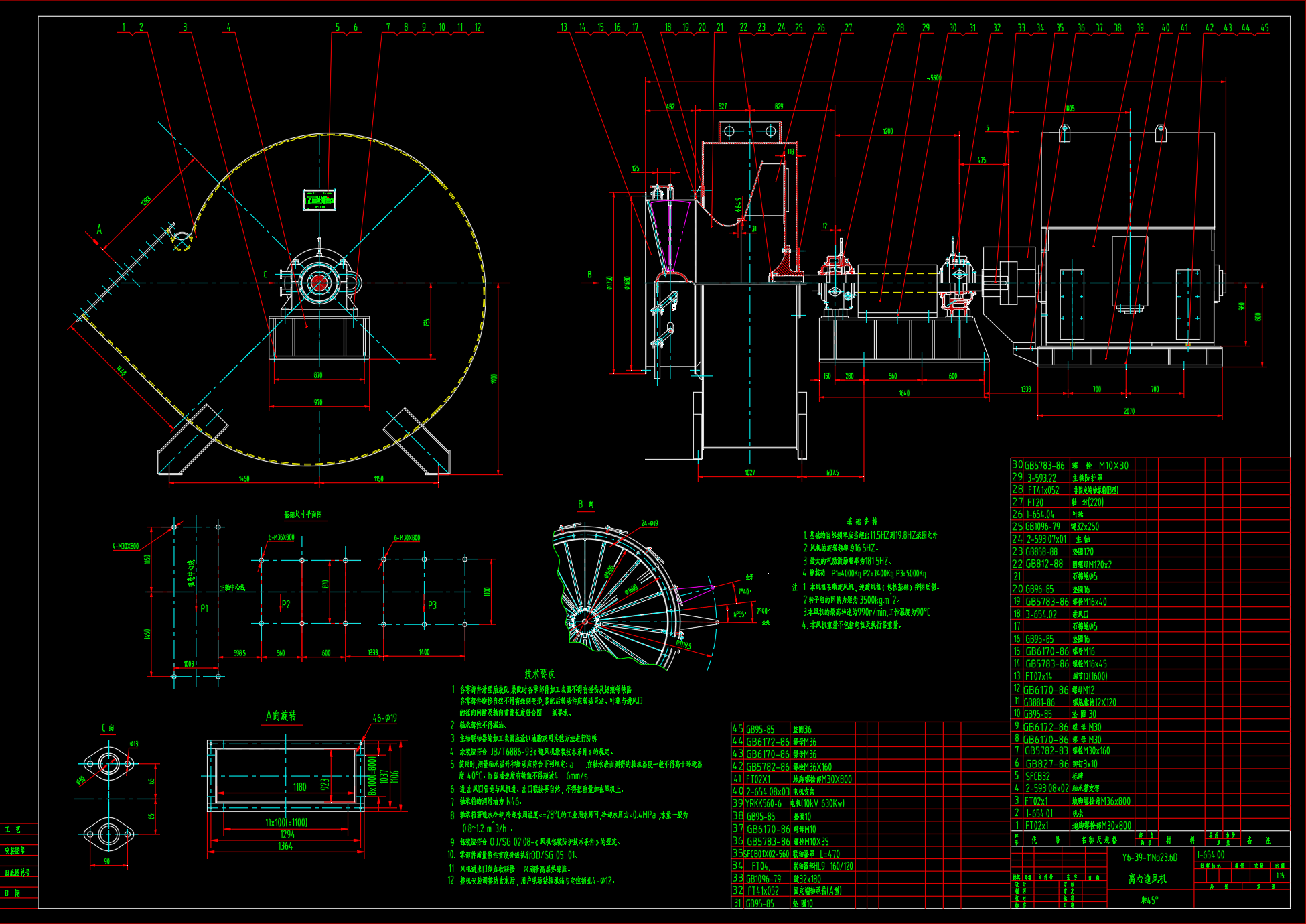Click the 'A向旋转' view label
1306x924 pixels.
[x=281, y=716]
